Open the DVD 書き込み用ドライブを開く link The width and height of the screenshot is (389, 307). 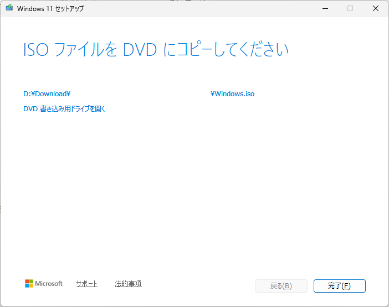click(64, 108)
